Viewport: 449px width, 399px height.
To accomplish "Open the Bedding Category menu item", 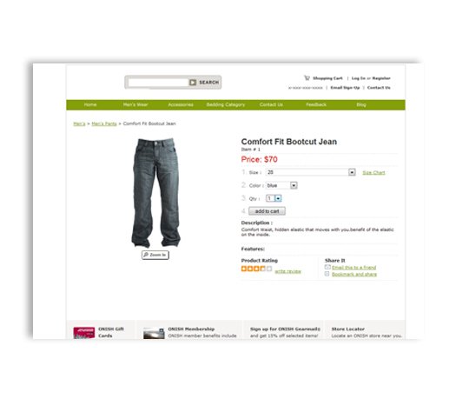I will point(226,104).
